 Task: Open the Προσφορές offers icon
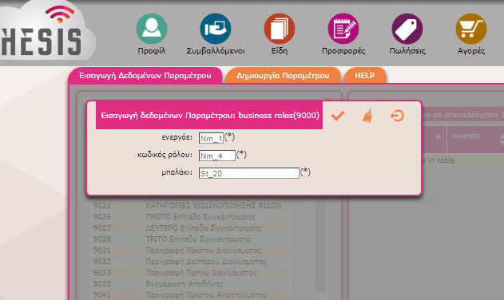pyautogui.click(x=343, y=29)
